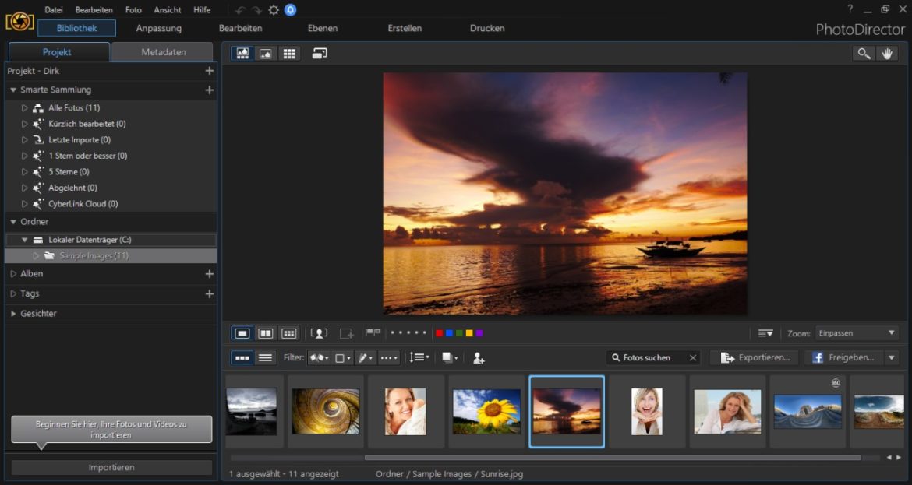This screenshot has width=912, height=485.
Task: Open the Ansicht menu
Action: point(168,10)
